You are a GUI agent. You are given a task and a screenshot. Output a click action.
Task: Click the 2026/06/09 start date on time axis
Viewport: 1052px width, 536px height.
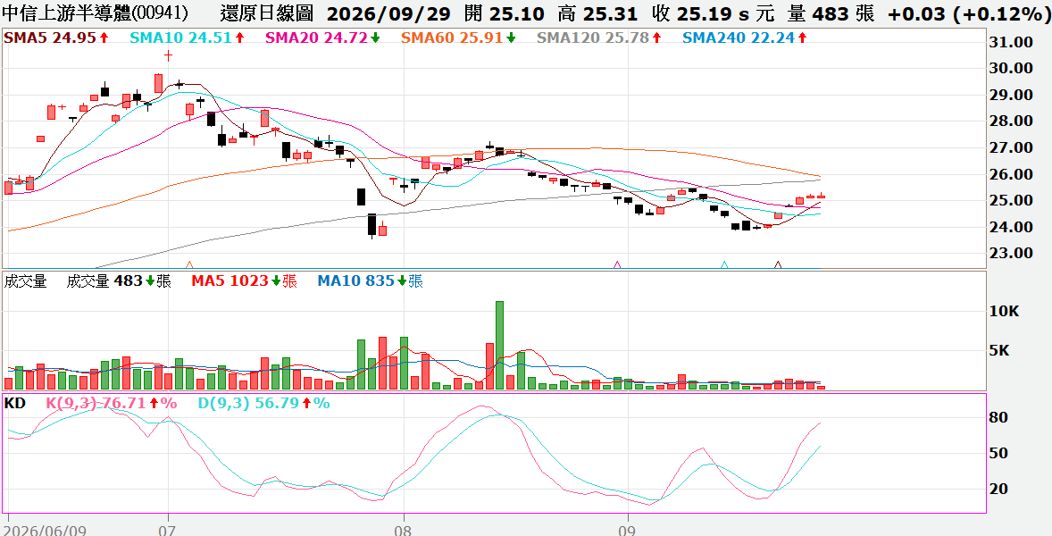pos(46,530)
